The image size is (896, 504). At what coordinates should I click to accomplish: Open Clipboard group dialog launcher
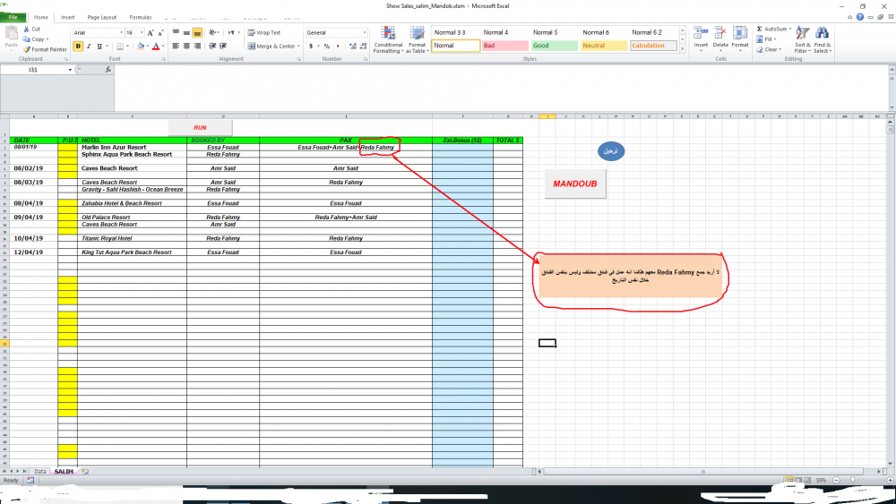coord(66,59)
